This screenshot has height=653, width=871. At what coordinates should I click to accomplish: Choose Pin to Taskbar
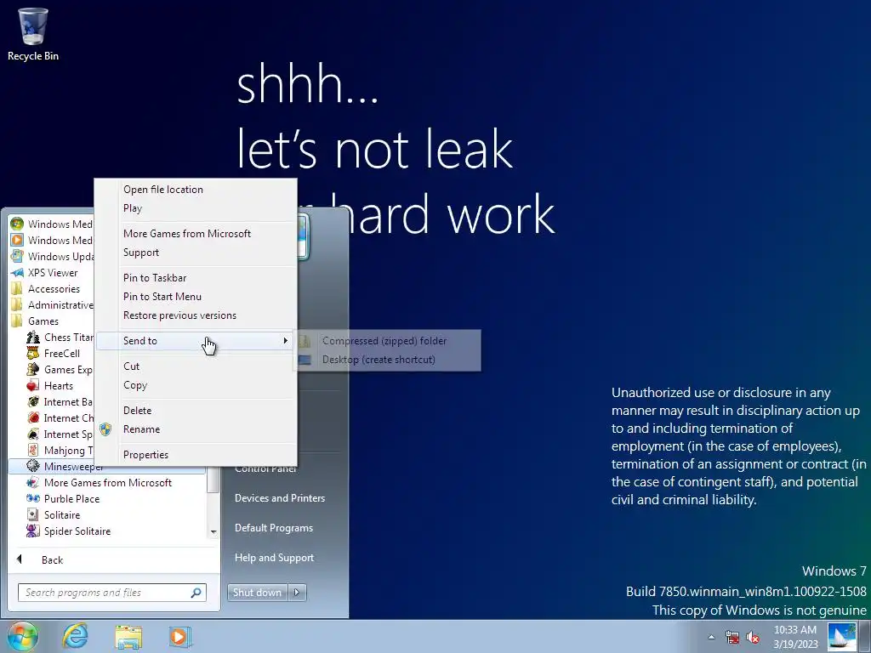click(x=155, y=278)
